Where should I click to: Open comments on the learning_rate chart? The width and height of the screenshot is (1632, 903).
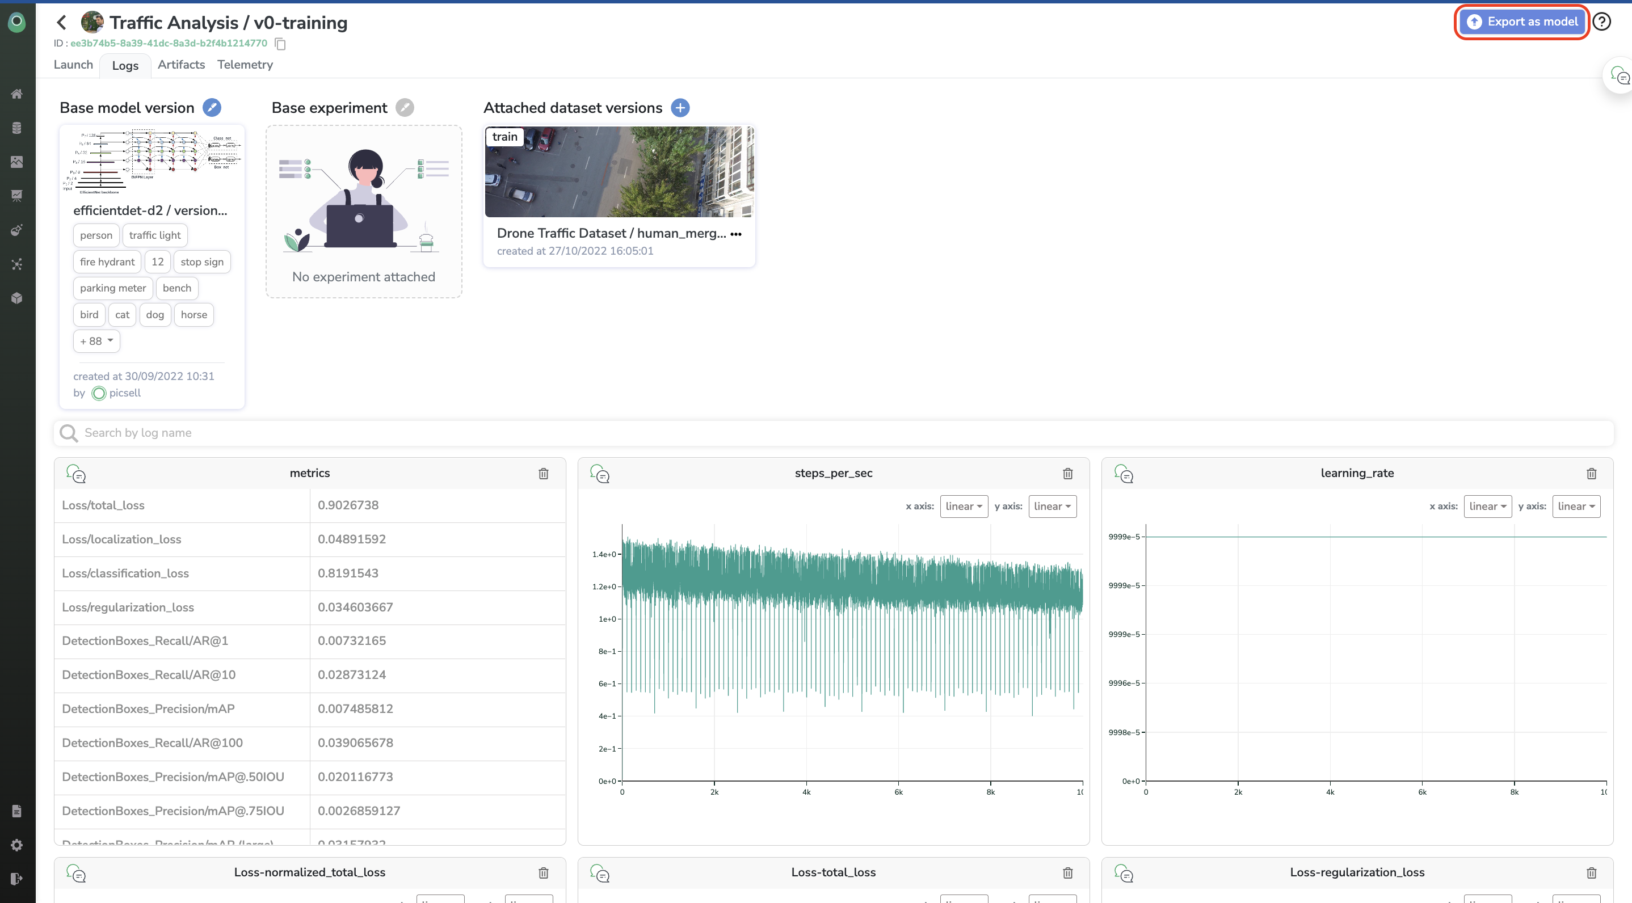pos(1123,474)
